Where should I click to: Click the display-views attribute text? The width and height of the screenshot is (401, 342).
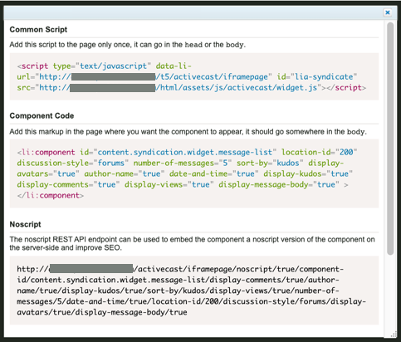click(154, 184)
